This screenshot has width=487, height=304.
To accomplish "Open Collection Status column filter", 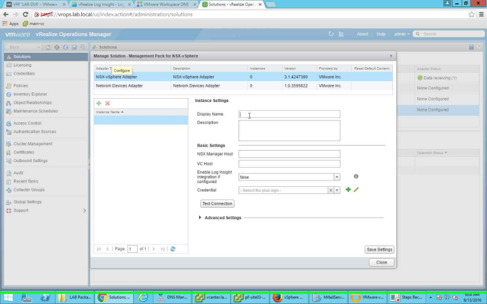I will coord(446,153).
